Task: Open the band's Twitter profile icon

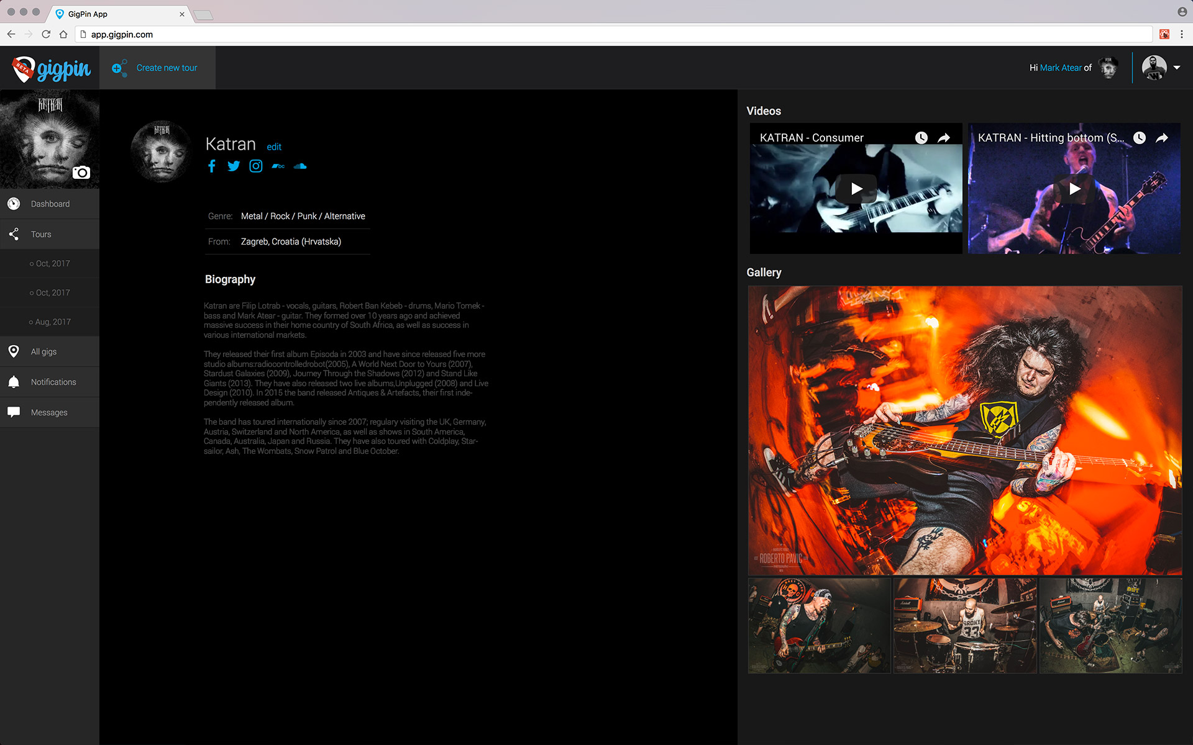Action: click(x=234, y=166)
